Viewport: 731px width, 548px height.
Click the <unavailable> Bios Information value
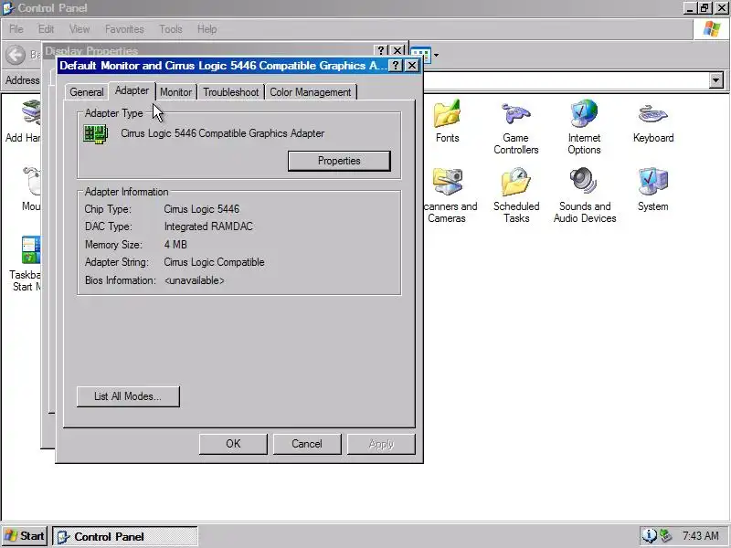tap(195, 280)
